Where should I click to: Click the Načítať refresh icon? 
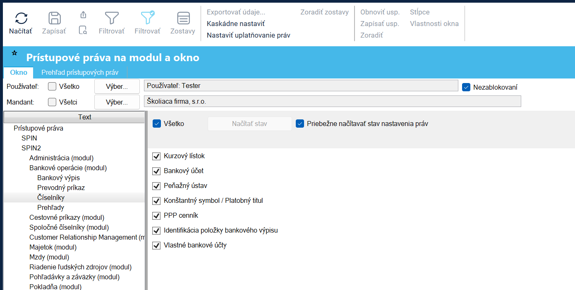(x=21, y=18)
